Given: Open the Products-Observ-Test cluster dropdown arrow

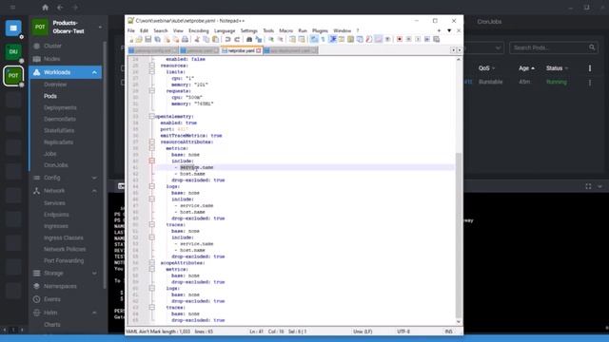Looking at the screenshot, I should 100,28.
